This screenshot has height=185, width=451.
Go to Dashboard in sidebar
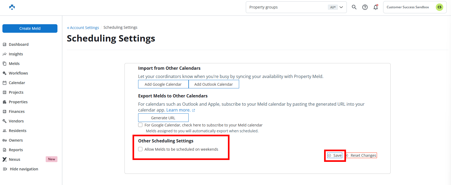click(x=18, y=44)
